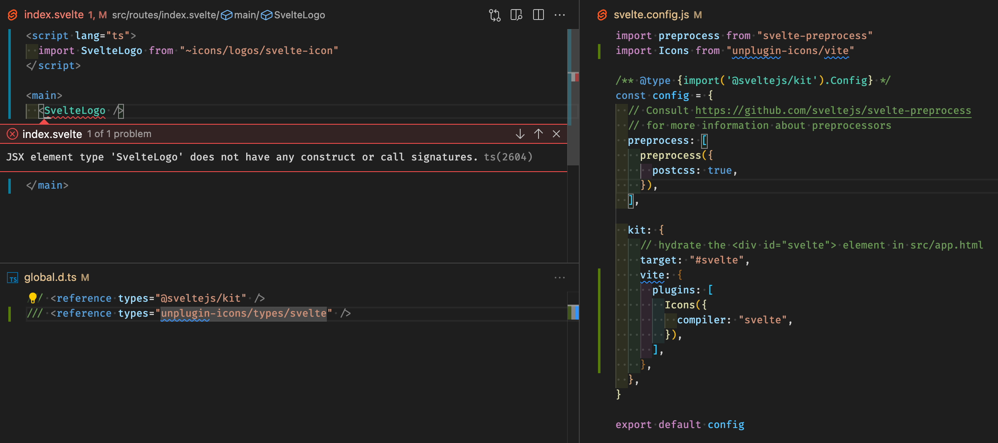Click the Go to Next Problem arrow

[x=519, y=134]
